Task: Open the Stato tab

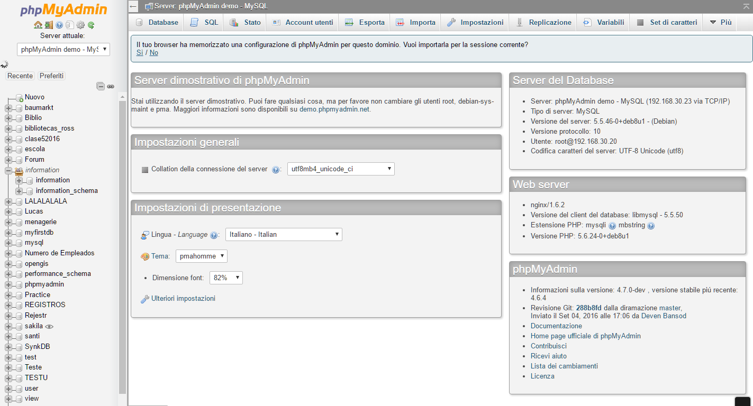Action: pyautogui.click(x=245, y=22)
